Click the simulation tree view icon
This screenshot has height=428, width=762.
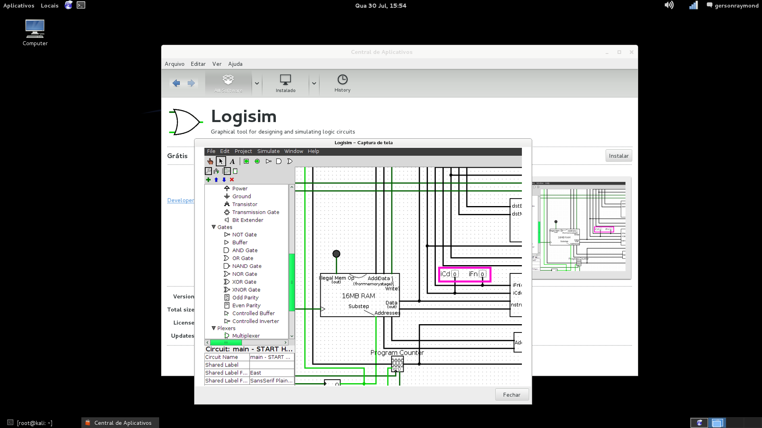pyautogui.click(x=216, y=171)
